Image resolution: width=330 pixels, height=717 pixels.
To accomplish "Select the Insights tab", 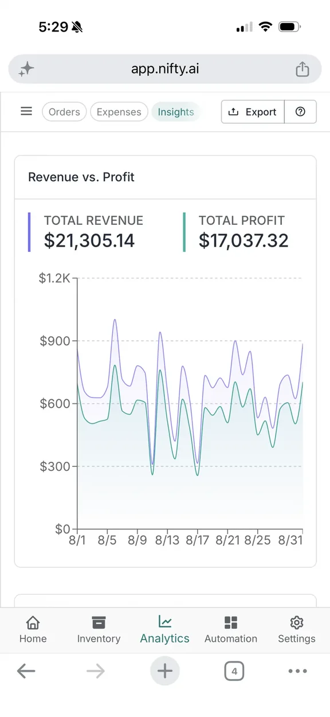I will pyautogui.click(x=176, y=112).
